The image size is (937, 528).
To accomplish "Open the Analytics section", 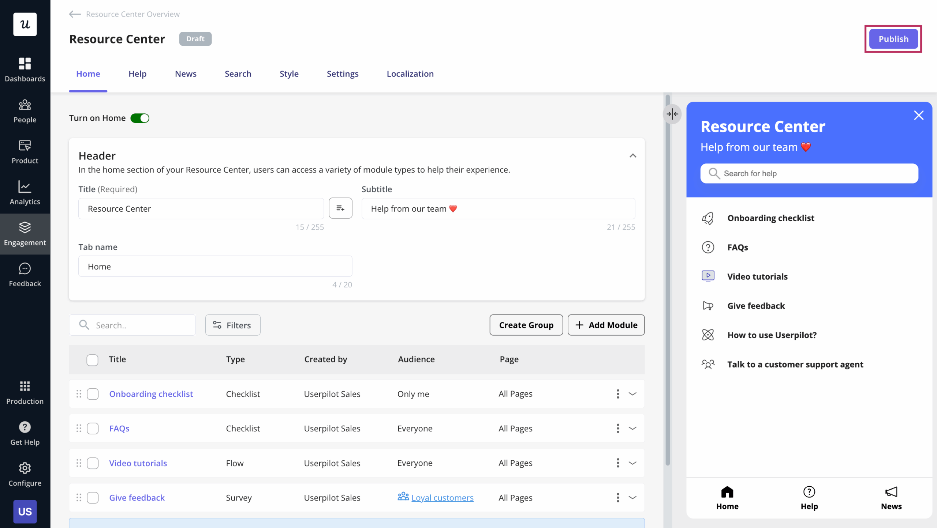I will 25,193.
